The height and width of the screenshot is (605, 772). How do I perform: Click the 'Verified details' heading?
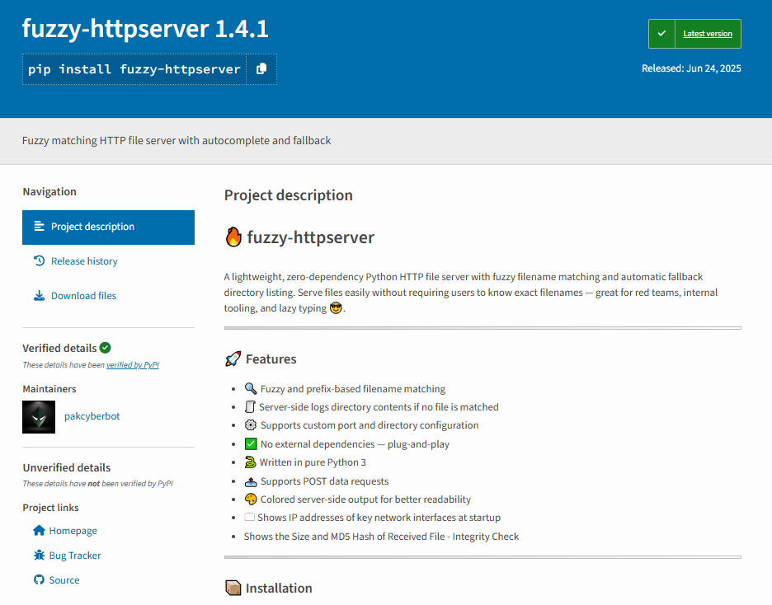pos(59,348)
